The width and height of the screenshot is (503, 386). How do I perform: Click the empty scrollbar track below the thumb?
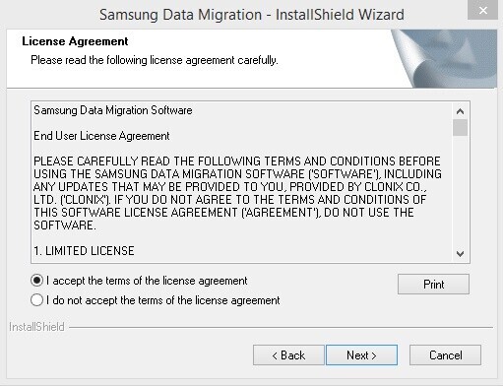(460, 190)
